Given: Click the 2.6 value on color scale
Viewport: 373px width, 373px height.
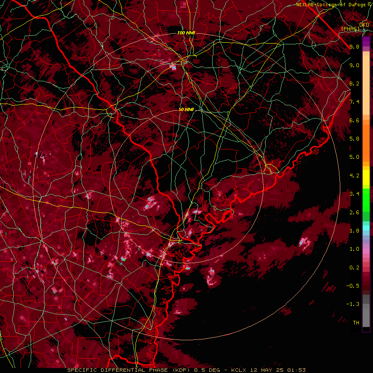Looking at the screenshot, I should pyautogui.click(x=354, y=212).
